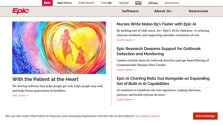
Task: Open Nurses Write Notes 85% Faster headline
Action: click(x=156, y=24)
